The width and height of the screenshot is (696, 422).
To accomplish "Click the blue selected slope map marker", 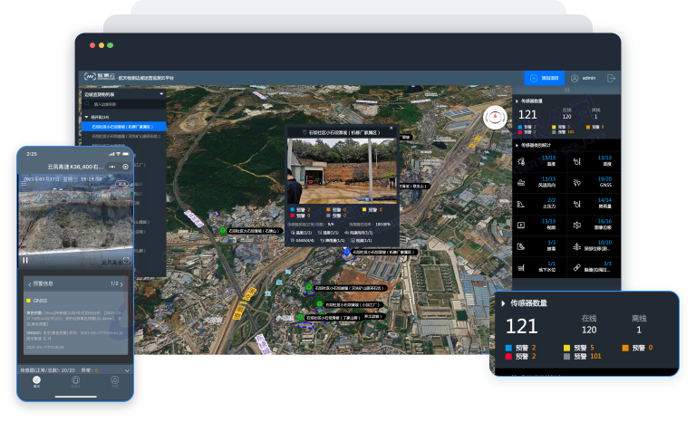I will [x=344, y=253].
